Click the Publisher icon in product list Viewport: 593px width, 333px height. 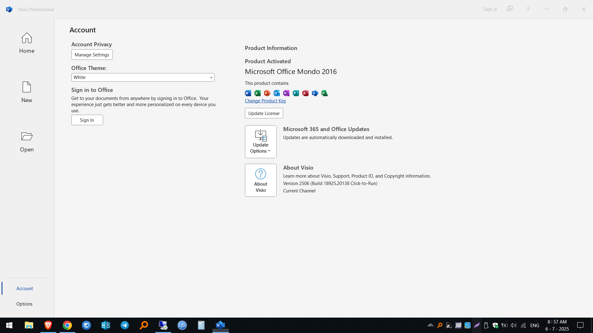296,93
